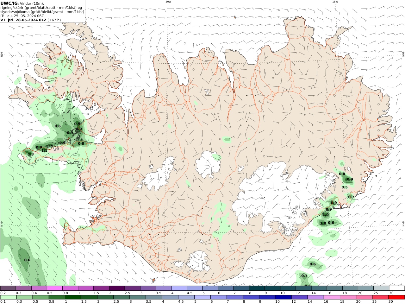The height and width of the screenshot is (304, 405).
Task: Select the 0.6 value southwest of Reykjanes
Action: tap(27, 260)
